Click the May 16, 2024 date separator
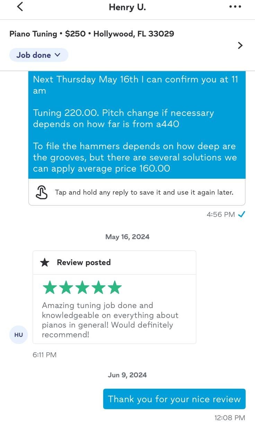This screenshot has height=430, width=255. (x=127, y=237)
